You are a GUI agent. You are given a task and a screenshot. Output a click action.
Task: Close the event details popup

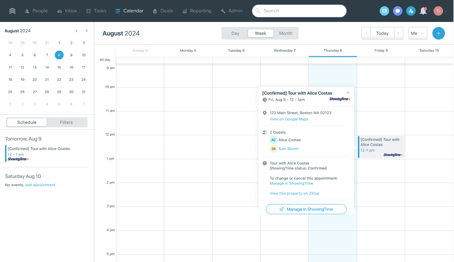click(x=349, y=92)
